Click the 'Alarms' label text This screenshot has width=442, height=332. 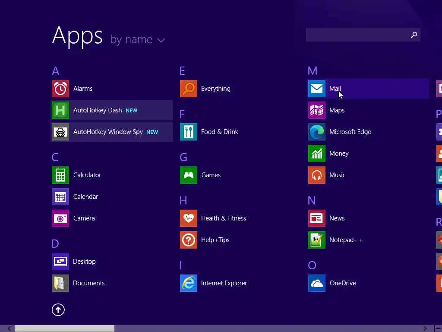[x=83, y=89]
